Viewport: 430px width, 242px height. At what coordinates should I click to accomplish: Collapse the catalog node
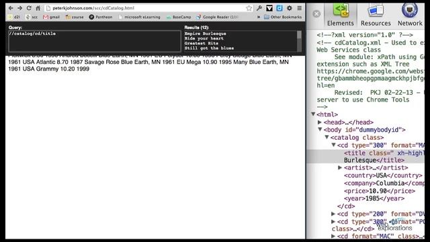tap(327, 137)
